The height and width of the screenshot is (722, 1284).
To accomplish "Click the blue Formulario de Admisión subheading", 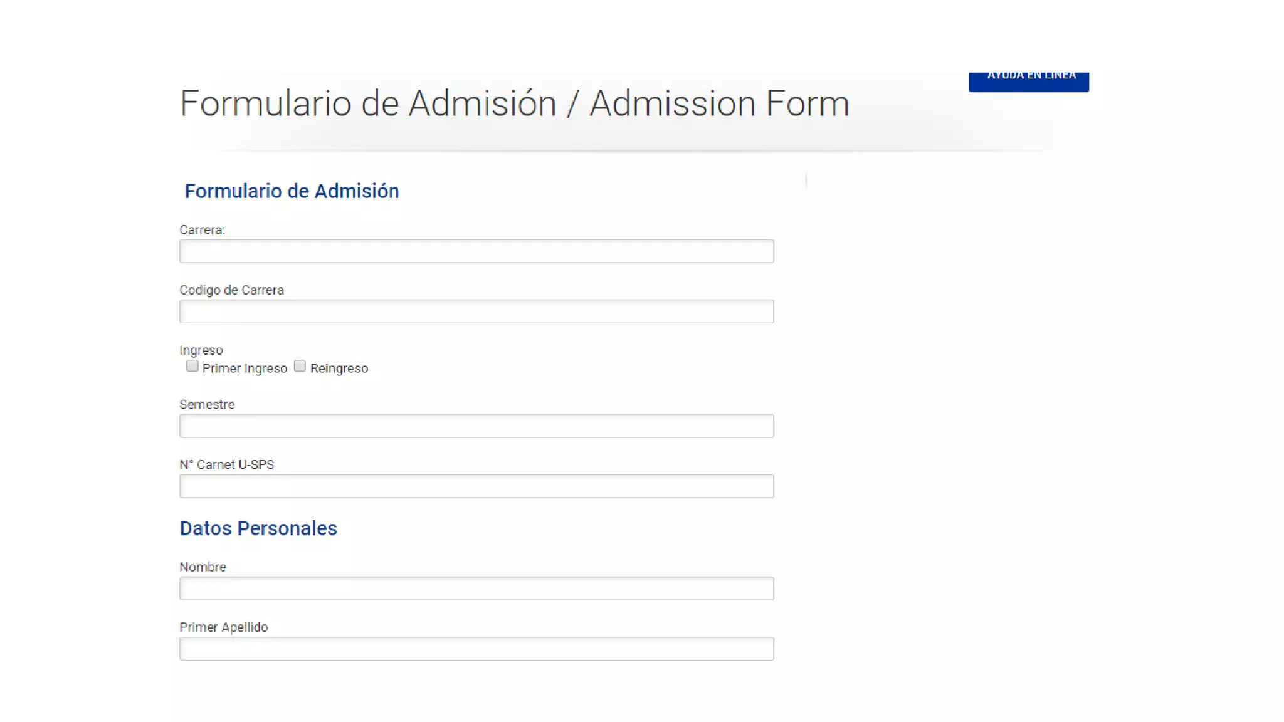I will (x=292, y=191).
